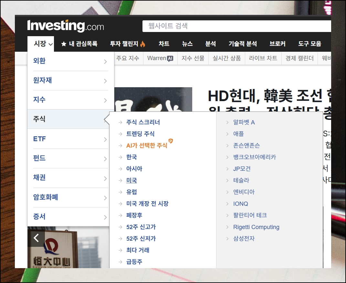Open the 알파벳 A stock link
346x283 pixels.
coord(244,122)
